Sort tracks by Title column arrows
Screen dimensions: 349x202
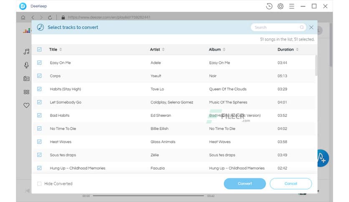pyautogui.click(x=61, y=49)
